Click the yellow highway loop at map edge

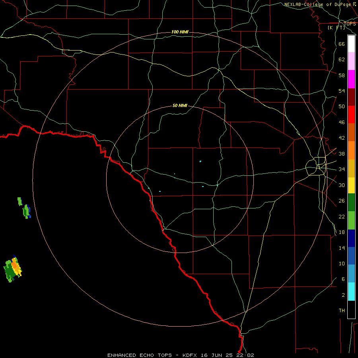pos(316,166)
